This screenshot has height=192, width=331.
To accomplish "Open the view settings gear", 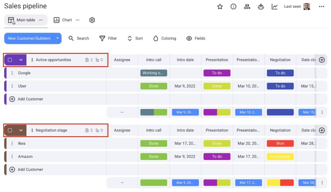I will pyautogui.click(x=92, y=20).
